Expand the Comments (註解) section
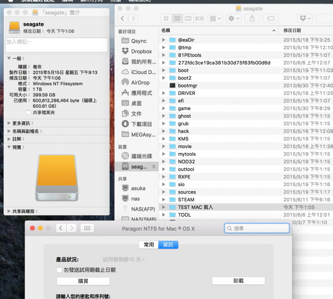This screenshot has height=299, width=333. pos(9,139)
